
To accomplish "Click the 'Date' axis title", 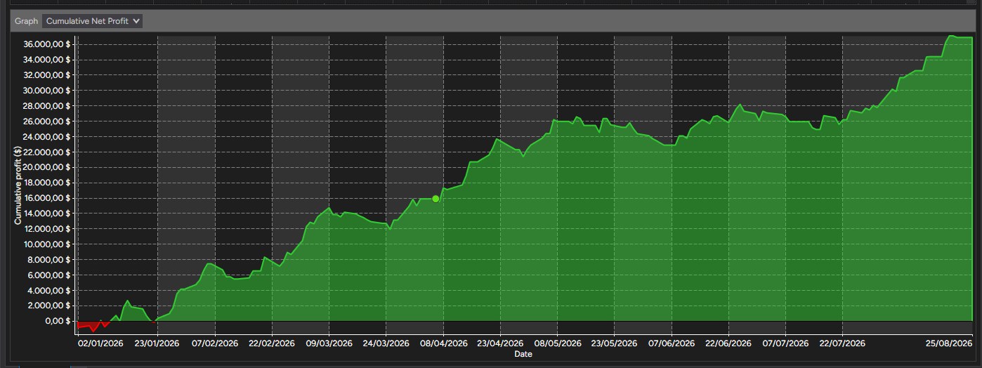I will click(x=523, y=354).
